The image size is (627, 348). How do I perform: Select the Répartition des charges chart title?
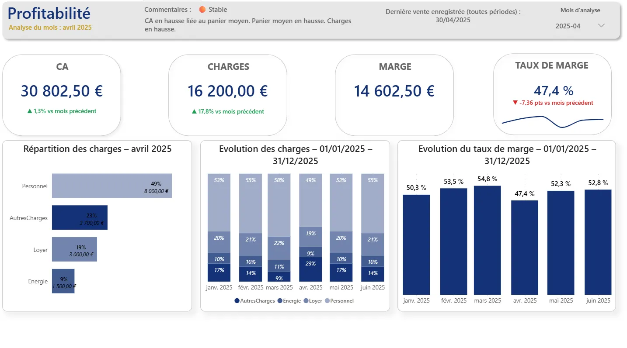coord(97,149)
